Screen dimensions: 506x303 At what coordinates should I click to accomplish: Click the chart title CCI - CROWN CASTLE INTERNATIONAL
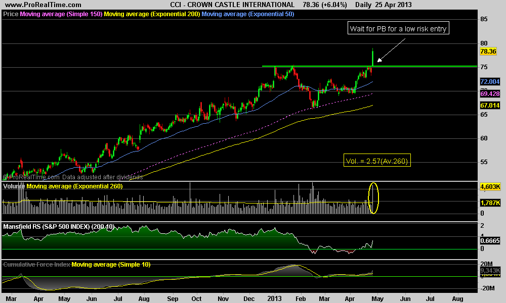pyautogui.click(x=232, y=5)
